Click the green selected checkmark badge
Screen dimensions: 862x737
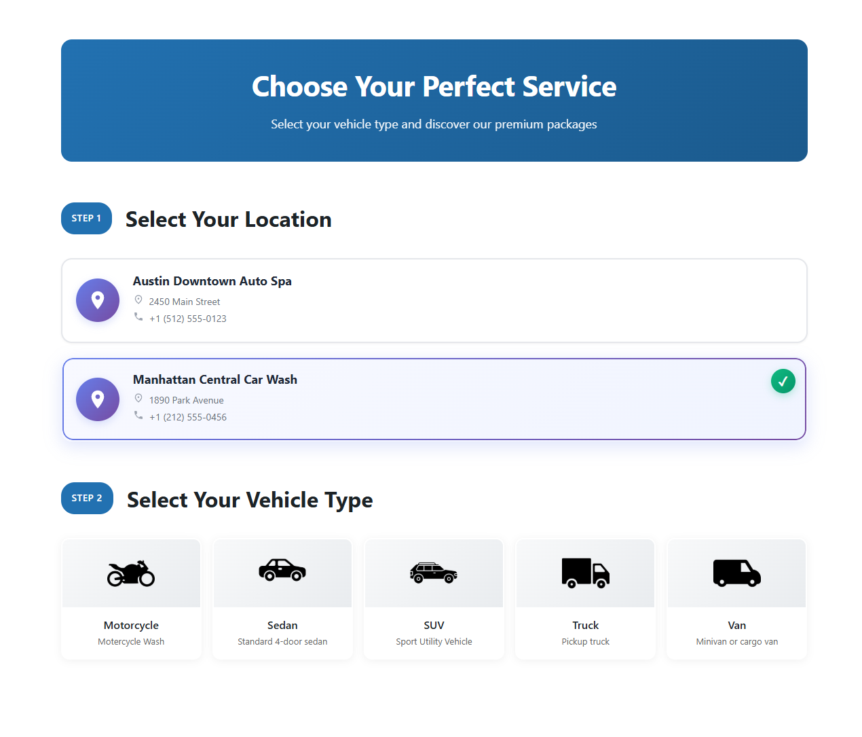783,381
